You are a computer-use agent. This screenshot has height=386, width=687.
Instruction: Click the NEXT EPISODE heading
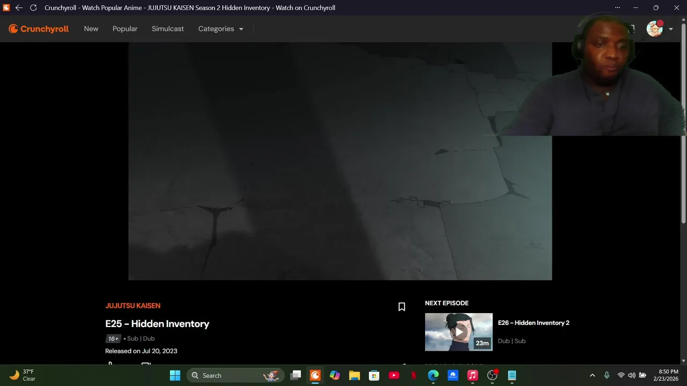[x=447, y=303]
